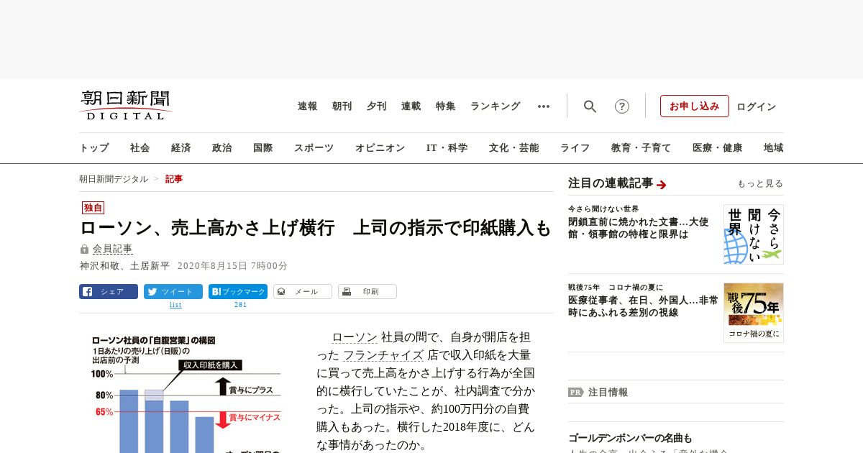Click 注目情報 PR section heading
Viewport: 863px width, 453px height.
[598, 392]
